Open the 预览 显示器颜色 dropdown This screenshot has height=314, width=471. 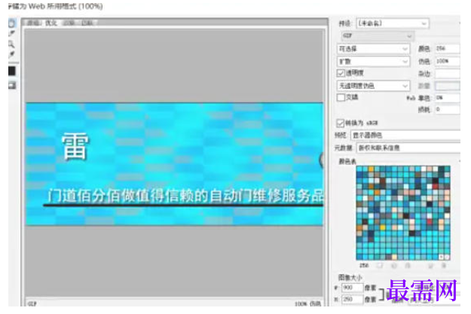405,136
